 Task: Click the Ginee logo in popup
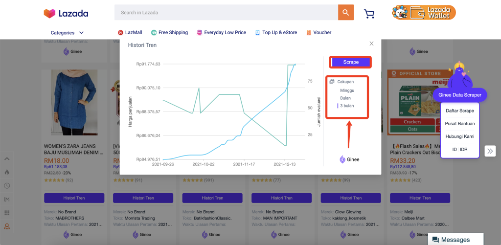(349, 159)
